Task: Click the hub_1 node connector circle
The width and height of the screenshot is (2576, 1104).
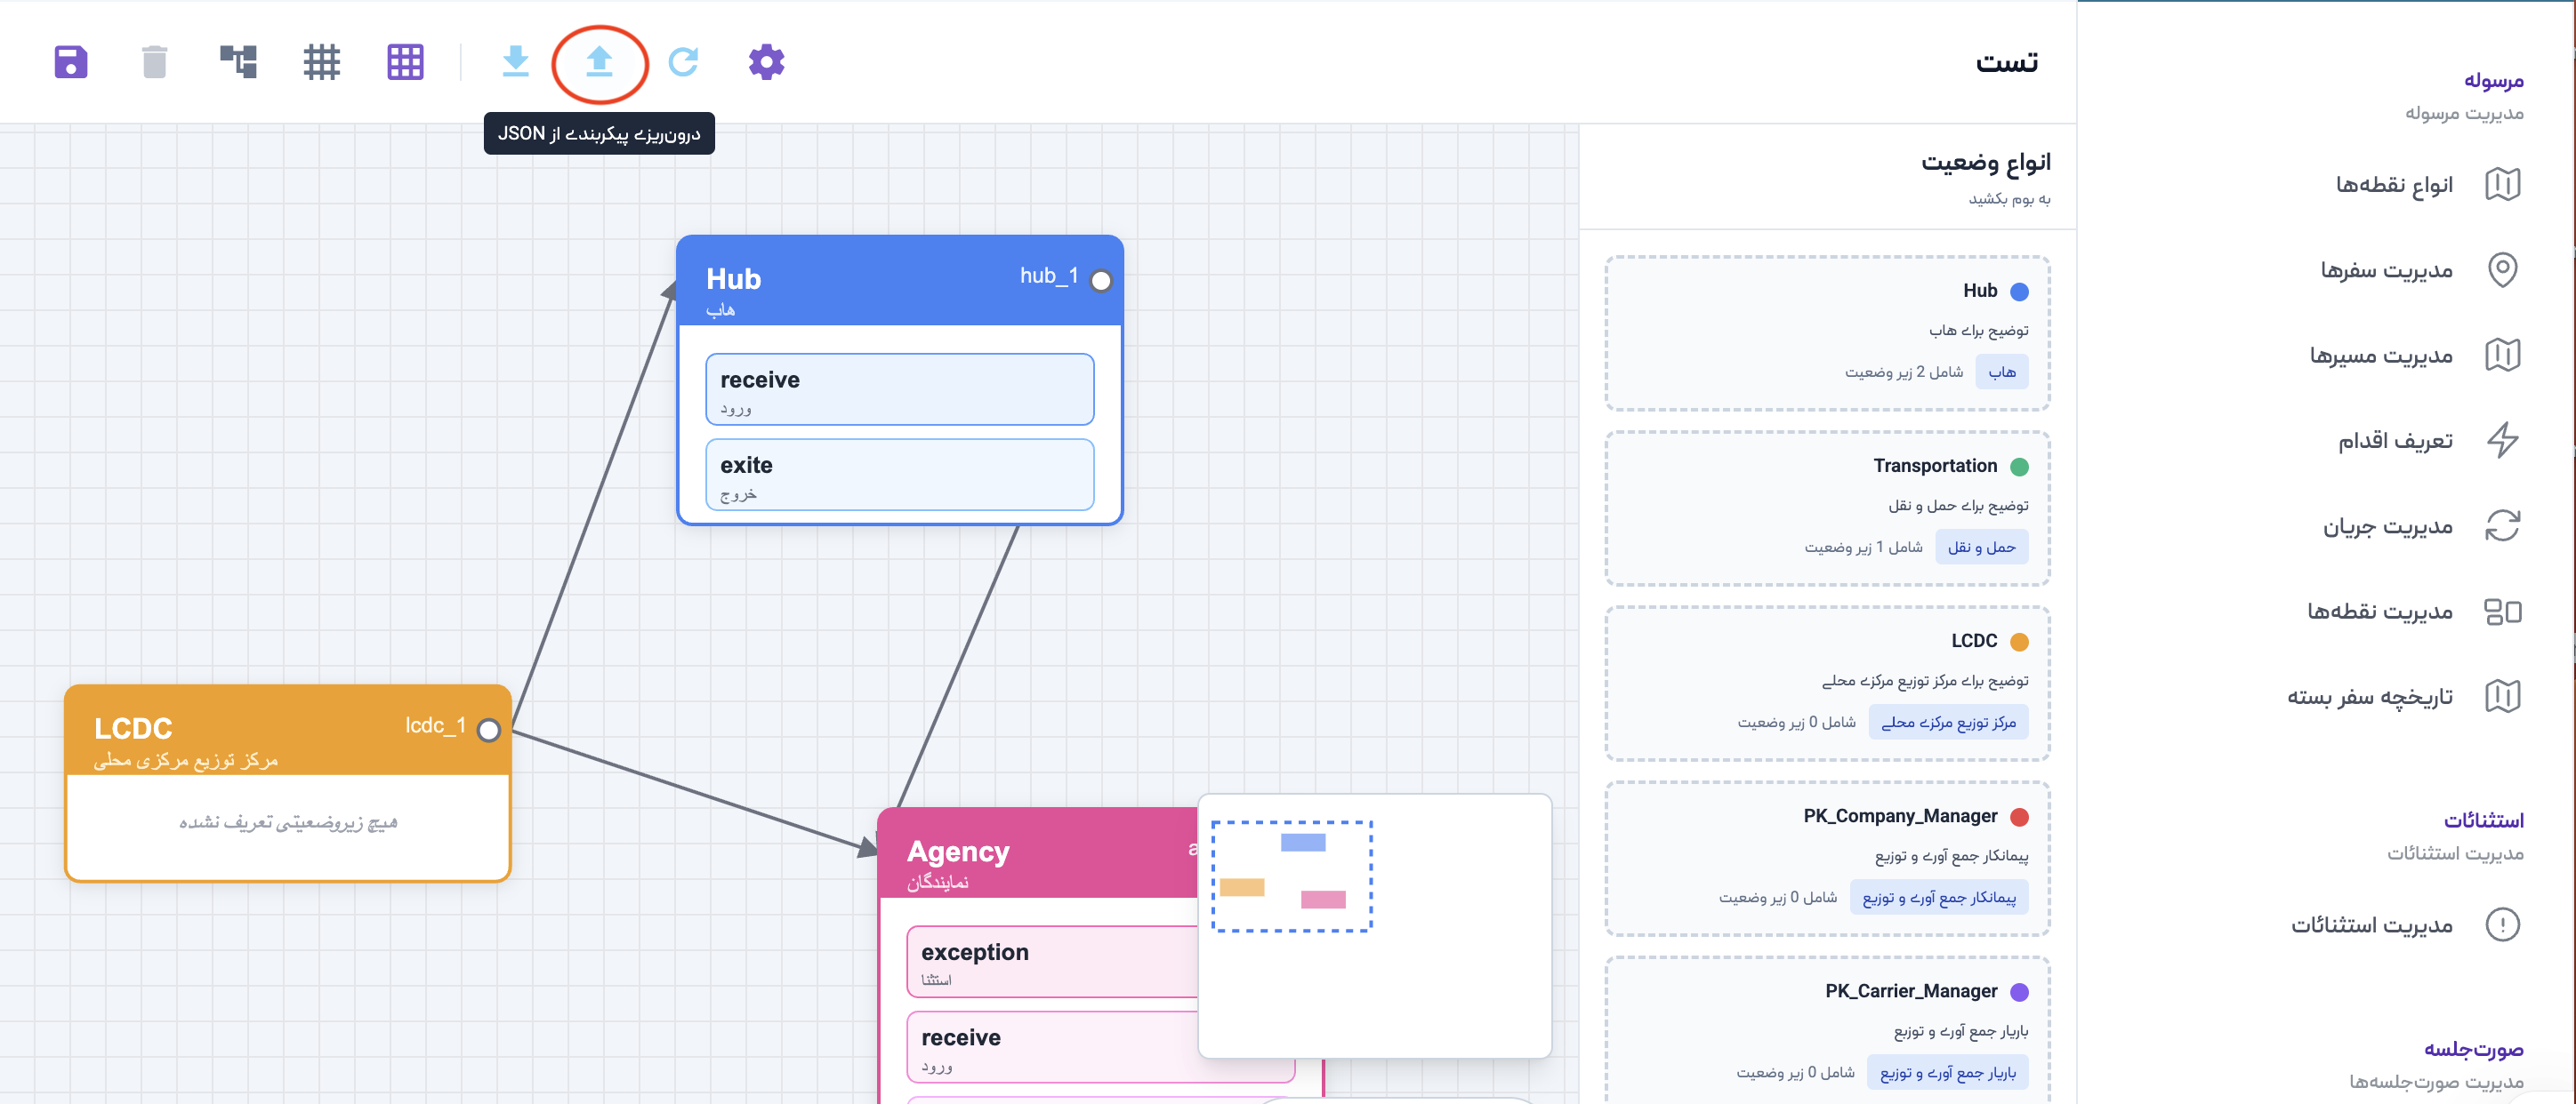Action: 1101,281
